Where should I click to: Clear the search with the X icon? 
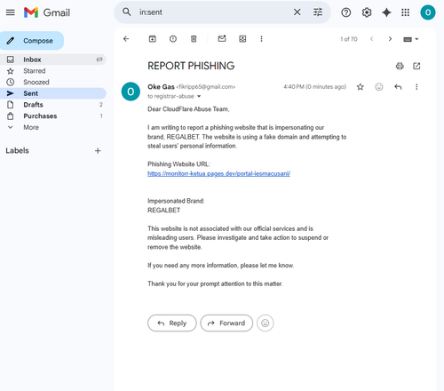pos(297,12)
